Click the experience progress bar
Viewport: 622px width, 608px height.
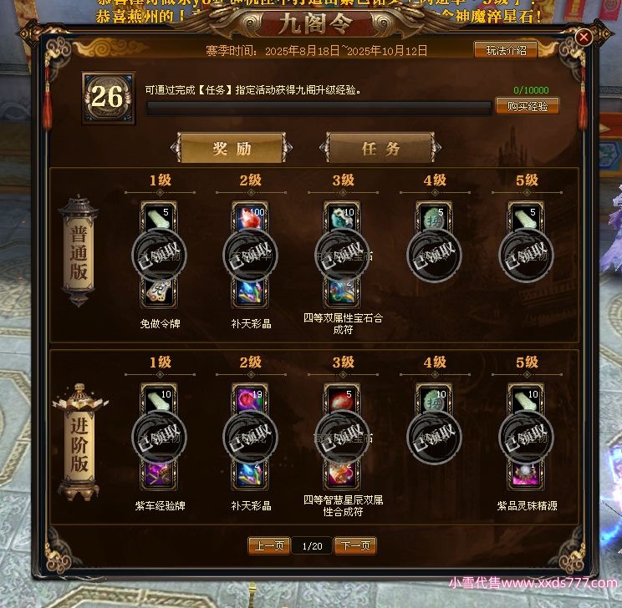click(319, 108)
